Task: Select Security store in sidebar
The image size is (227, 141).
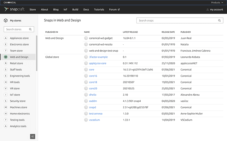Action: [x=18, y=101]
